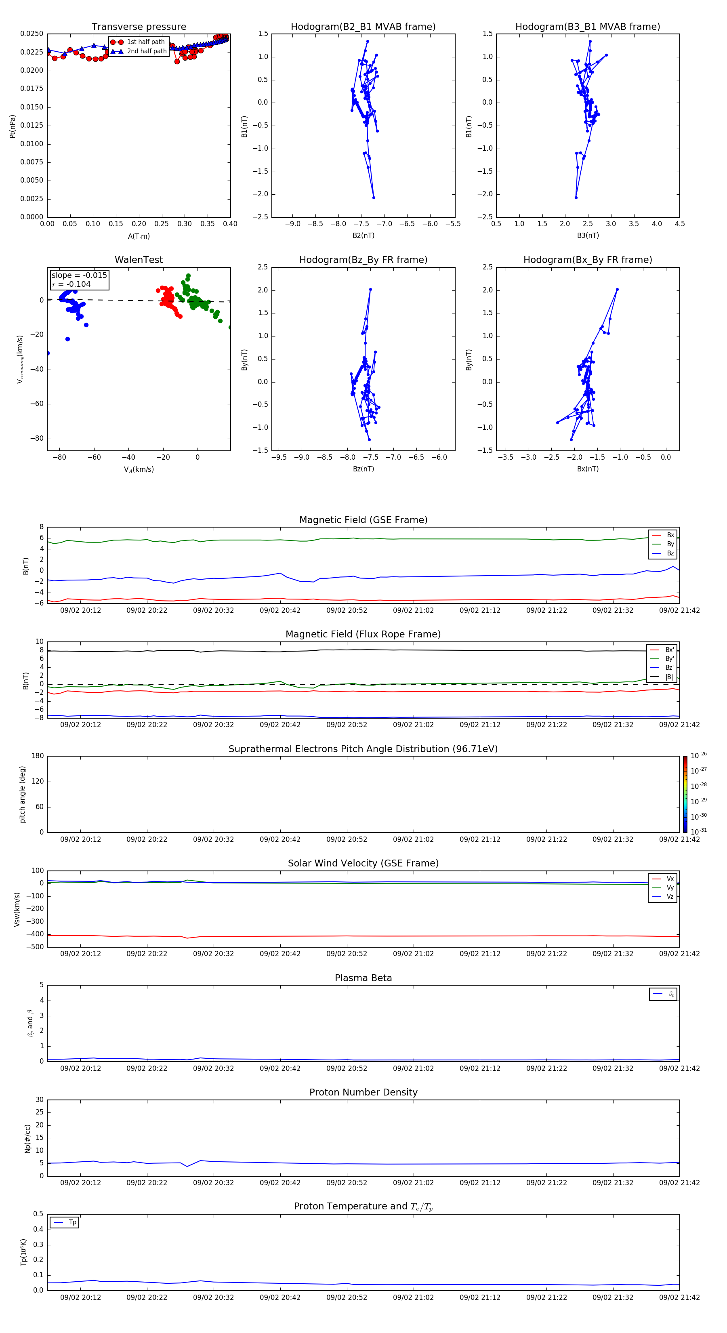
Task: Click the 'Hodogram(B3_B1 MVAB frame)' title
Action: pos(588,26)
